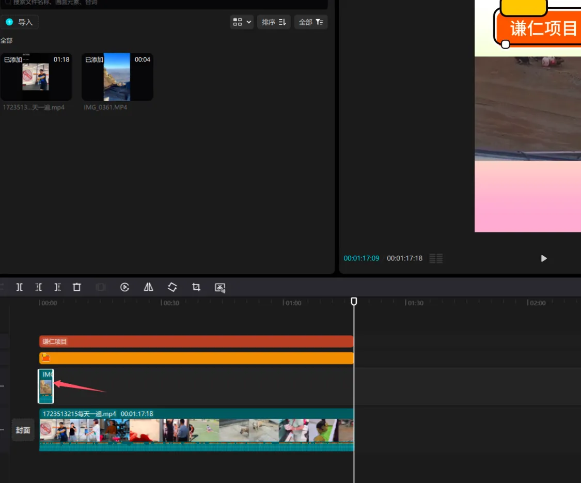Click the delete-left trim icon
581x483 pixels.
(x=39, y=287)
